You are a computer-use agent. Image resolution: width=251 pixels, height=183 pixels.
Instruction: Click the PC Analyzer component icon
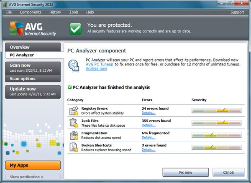(x=74, y=66)
